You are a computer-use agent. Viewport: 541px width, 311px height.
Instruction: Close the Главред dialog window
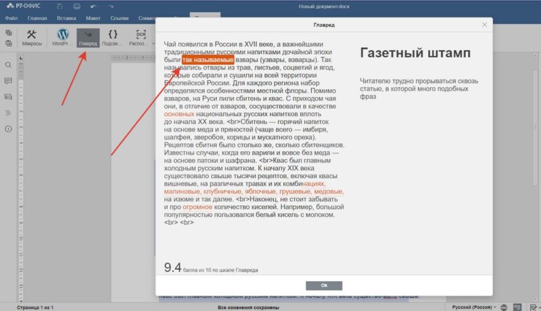tap(484, 25)
